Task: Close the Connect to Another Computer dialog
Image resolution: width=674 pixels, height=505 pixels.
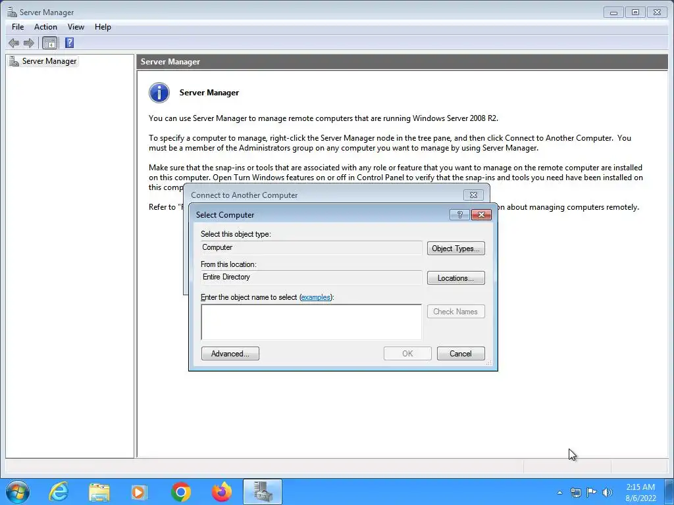Action: (x=473, y=195)
